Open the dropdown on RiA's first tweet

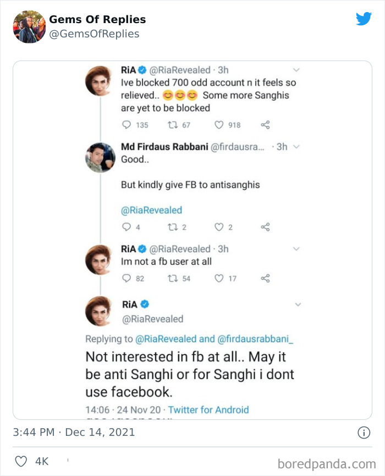(297, 69)
